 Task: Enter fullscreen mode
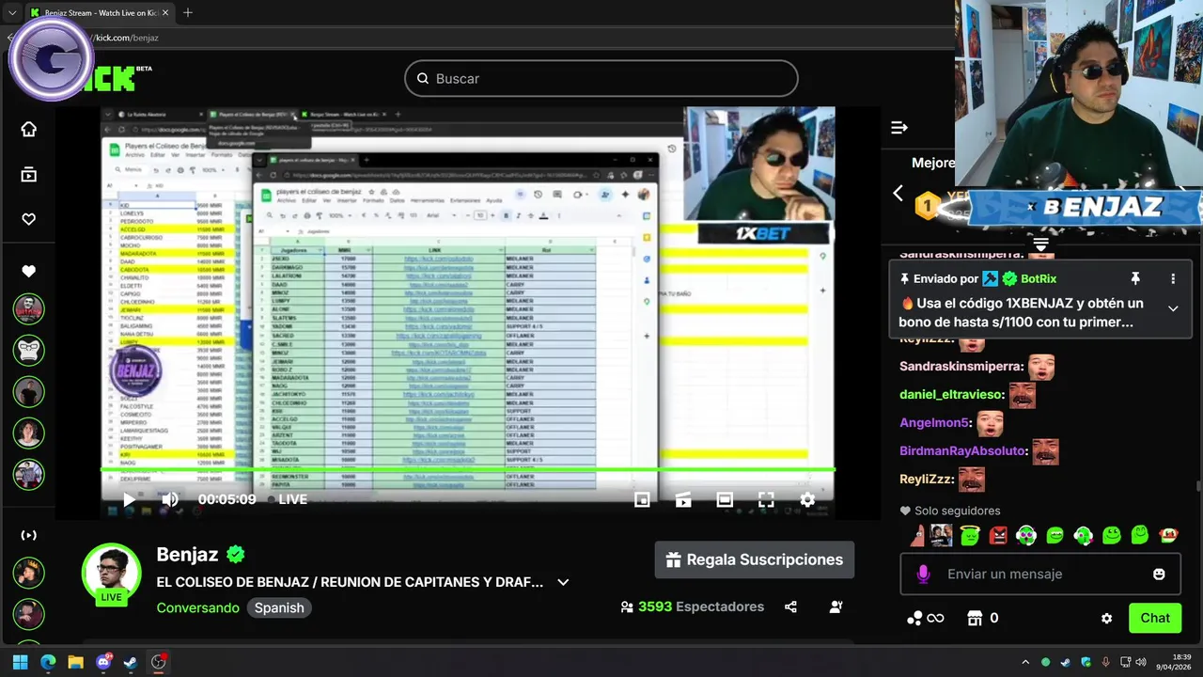(x=766, y=499)
